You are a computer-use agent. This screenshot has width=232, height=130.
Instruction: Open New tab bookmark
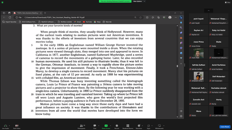coord(107,22)
